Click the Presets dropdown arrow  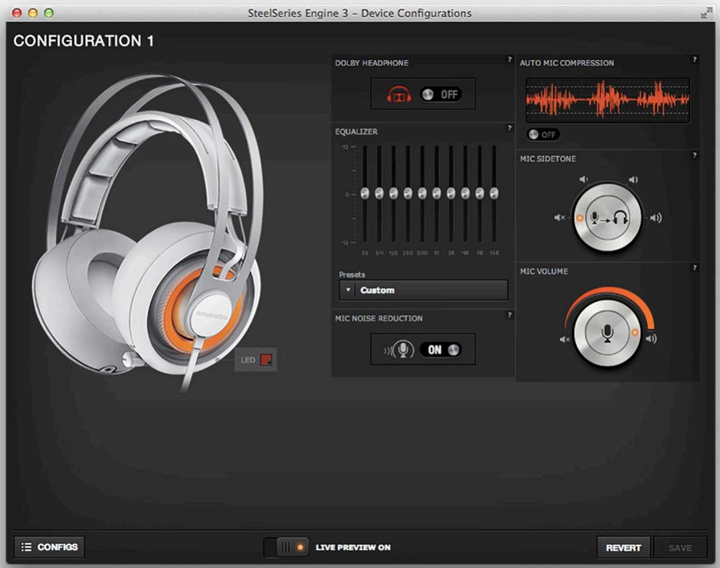tap(348, 290)
